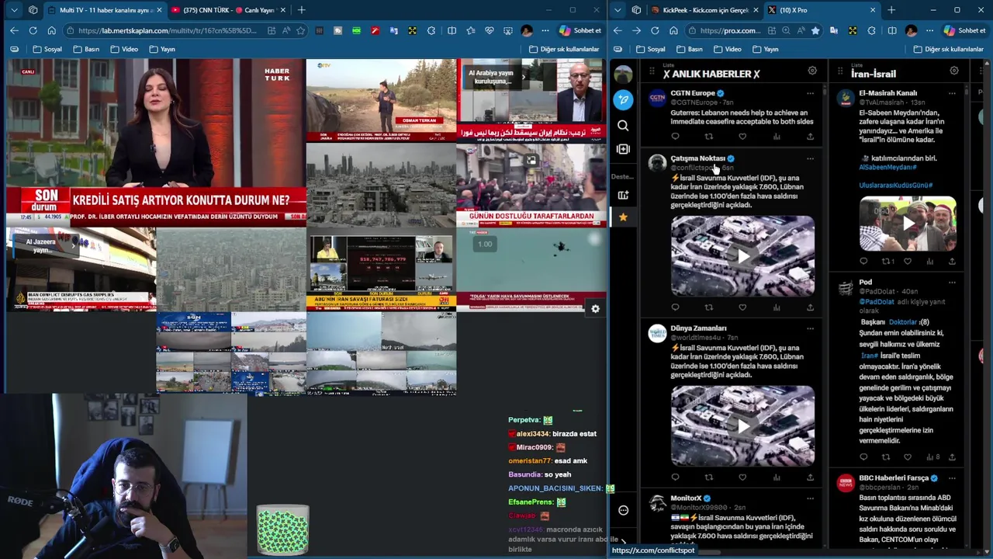
Task: Open more options on Çatışma Noktası post
Action: pos(810,158)
